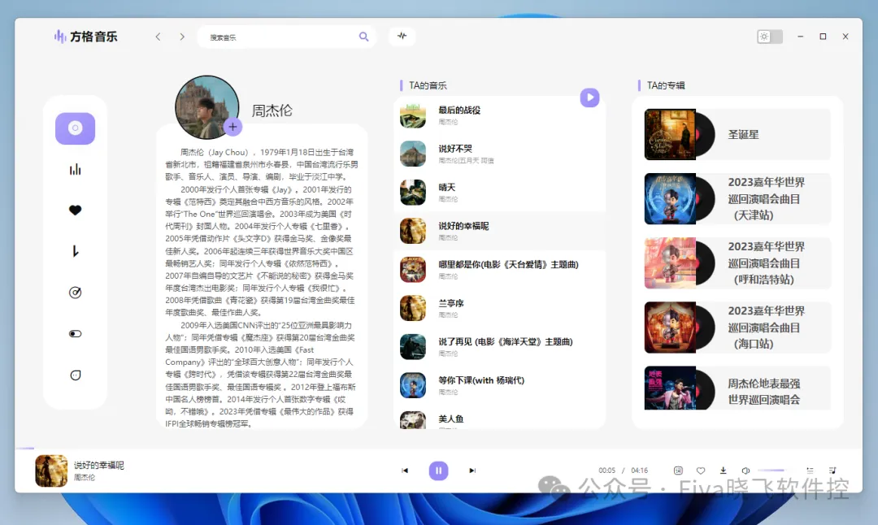
Task: Open the down-arrow downloads icon in sidebar
Action: click(75, 251)
